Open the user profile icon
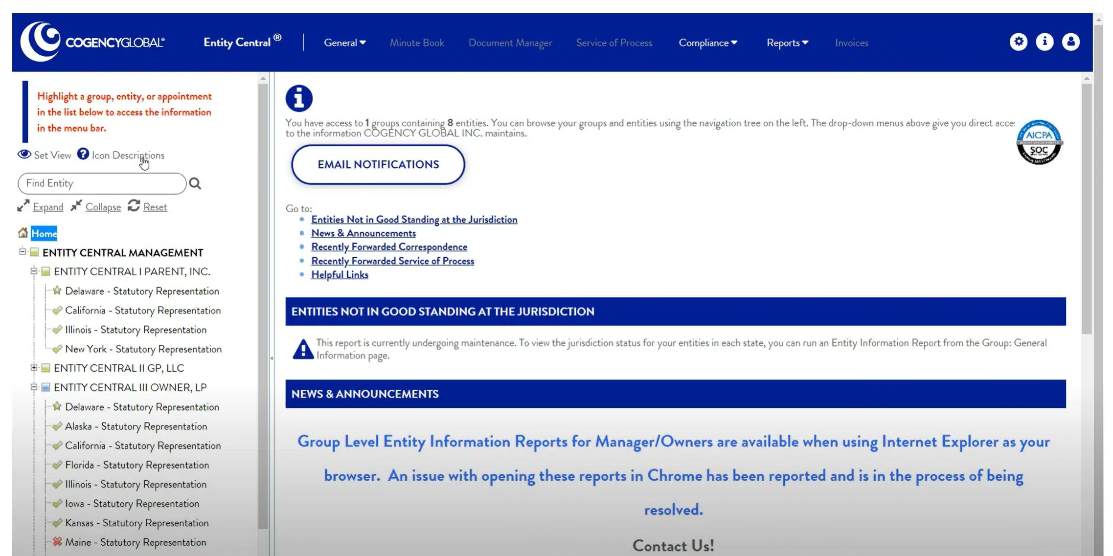Screen dimensions: 1113x556 coord(1070,42)
